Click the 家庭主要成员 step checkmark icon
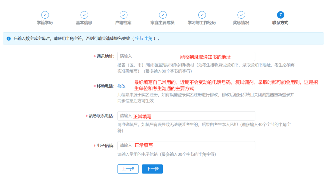325x180 pixels. coord(163,15)
